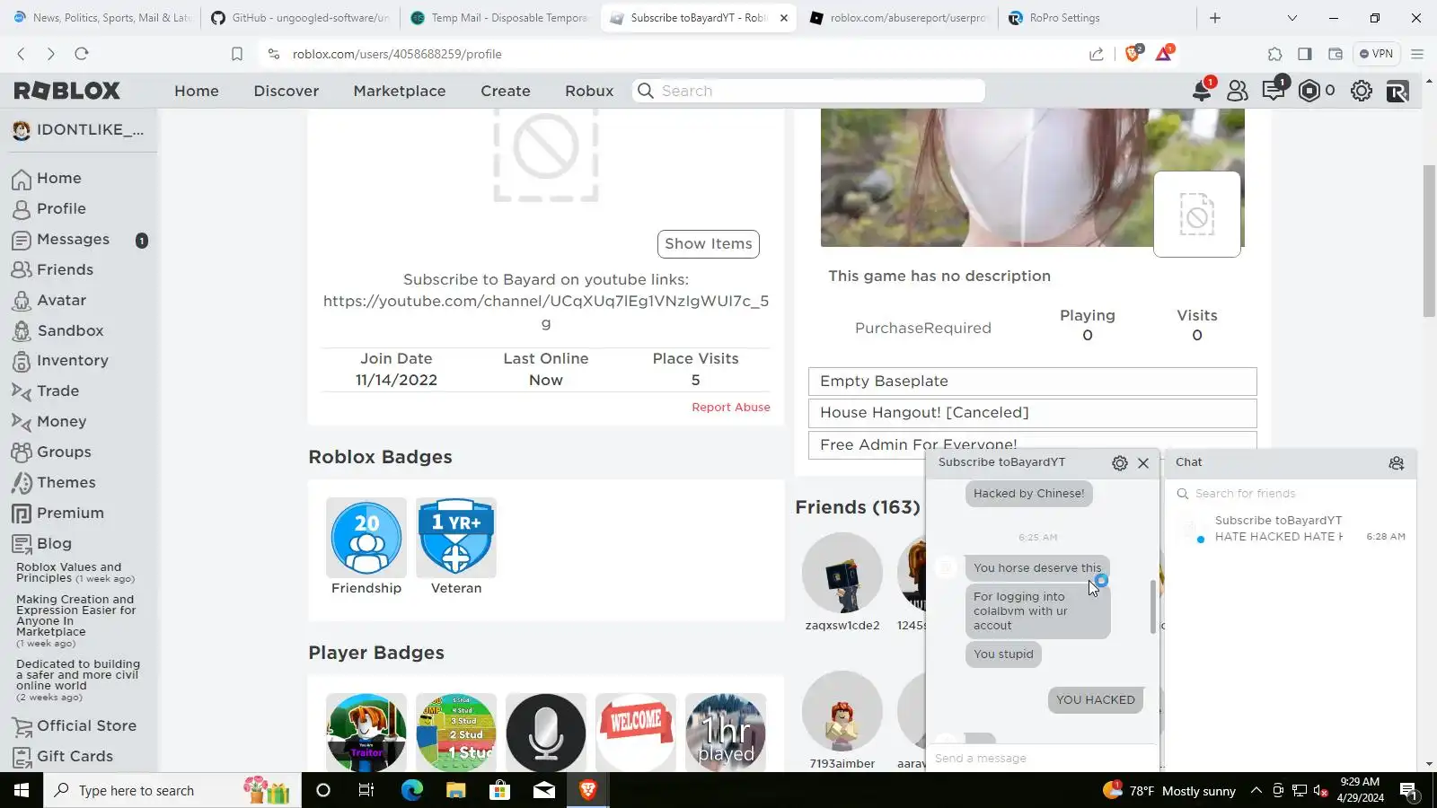This screenshot has width=1437, height=808.
Task: Click the Report Abuse link
Action: click(731, 408)
